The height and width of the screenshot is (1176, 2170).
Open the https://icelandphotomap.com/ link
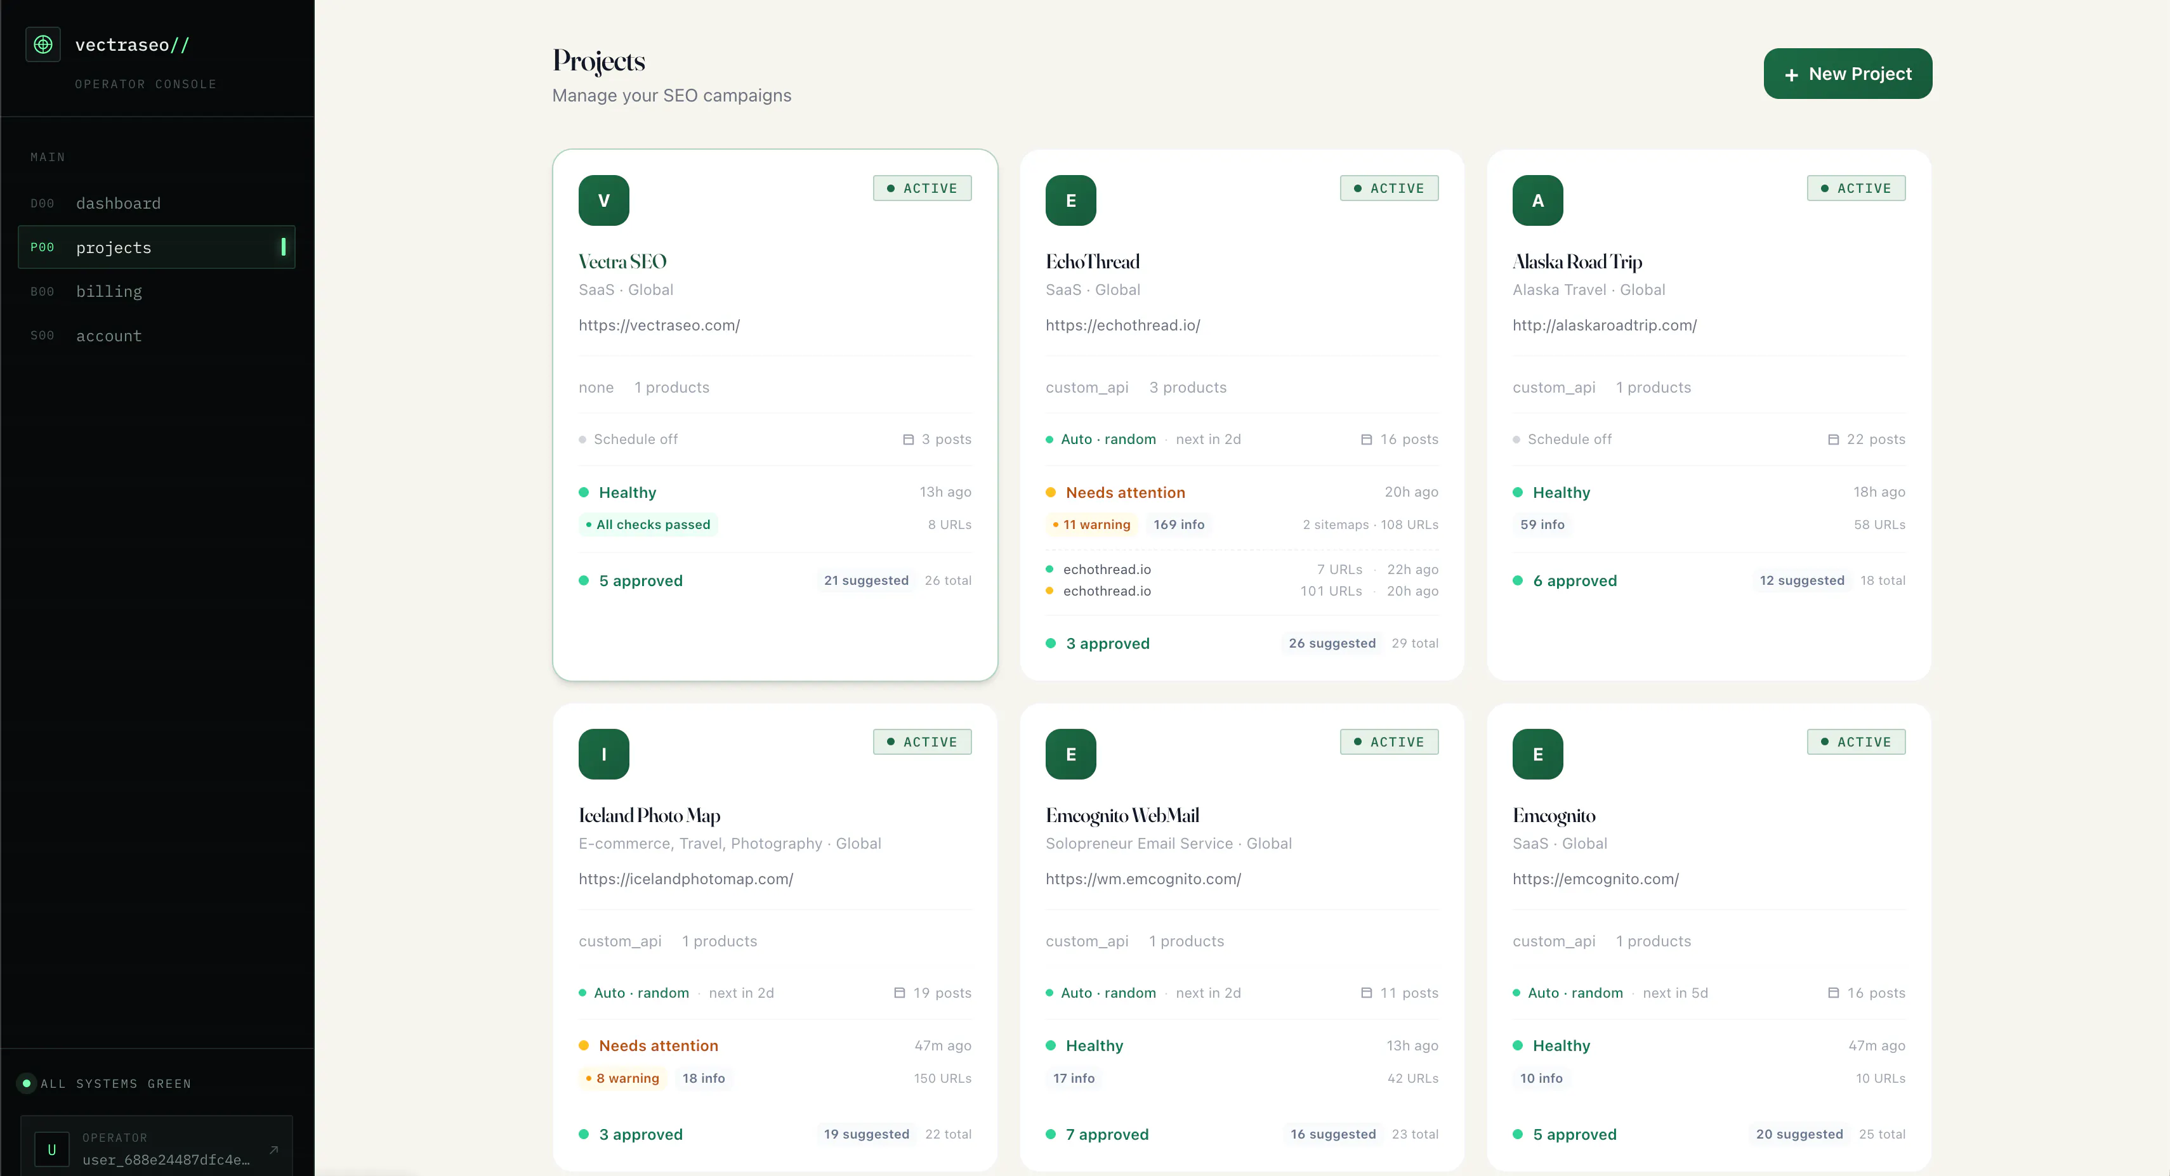tap(686, 879)
